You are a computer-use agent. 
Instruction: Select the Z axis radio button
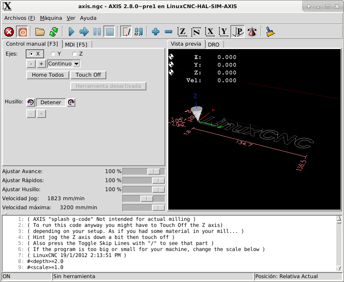77,54
